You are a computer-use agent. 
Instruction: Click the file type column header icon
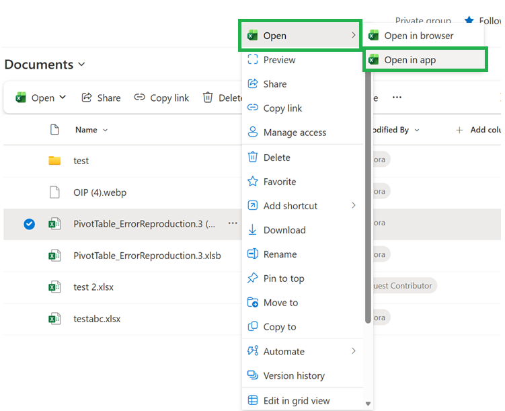point(54,129)
